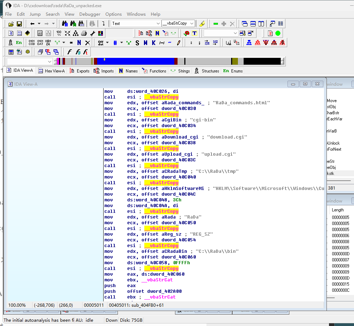Click the "C:\\RaDa\\tmp" string comment
The width and height of the screenshot is (354, 326).
coord(217,171)
